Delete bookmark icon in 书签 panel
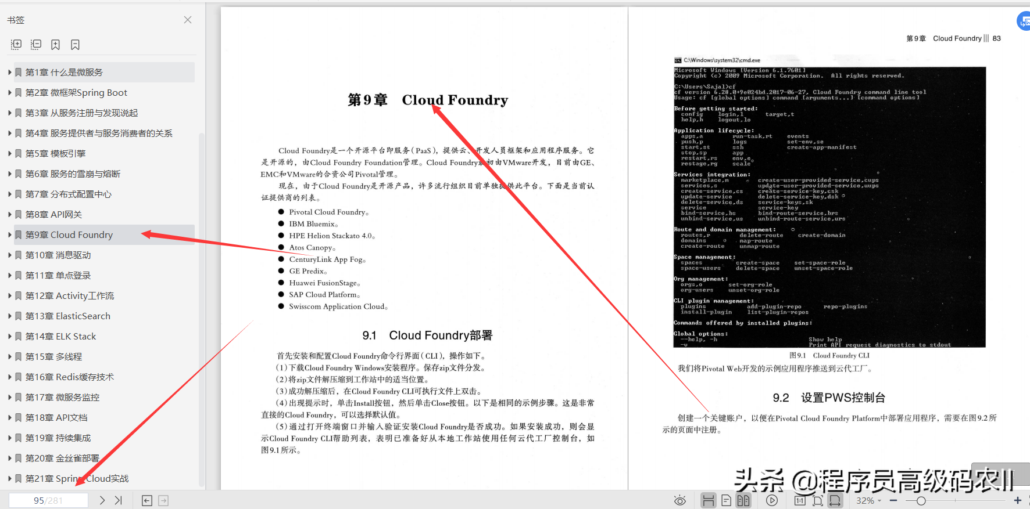 pos(75,45)
